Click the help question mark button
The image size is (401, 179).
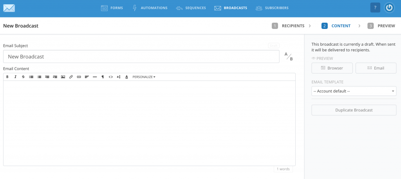click(x=375, y=8)
